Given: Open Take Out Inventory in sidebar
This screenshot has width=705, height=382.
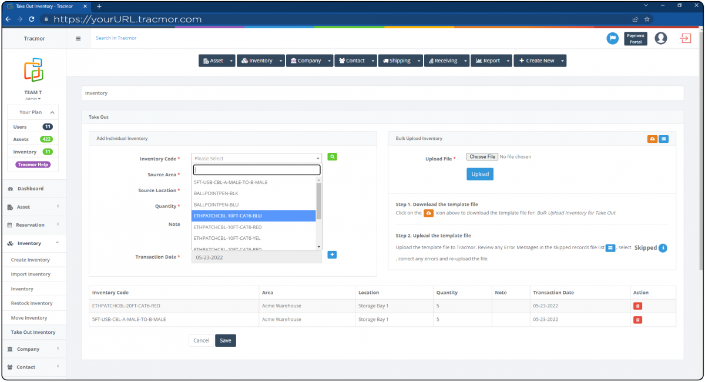Looking at the screenshot, I should point(33,332).
